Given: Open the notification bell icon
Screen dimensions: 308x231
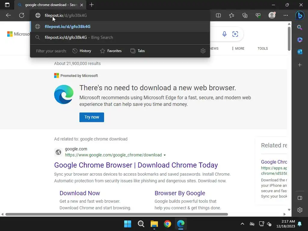Looking at the screenshot, I should tap(300, 224).
